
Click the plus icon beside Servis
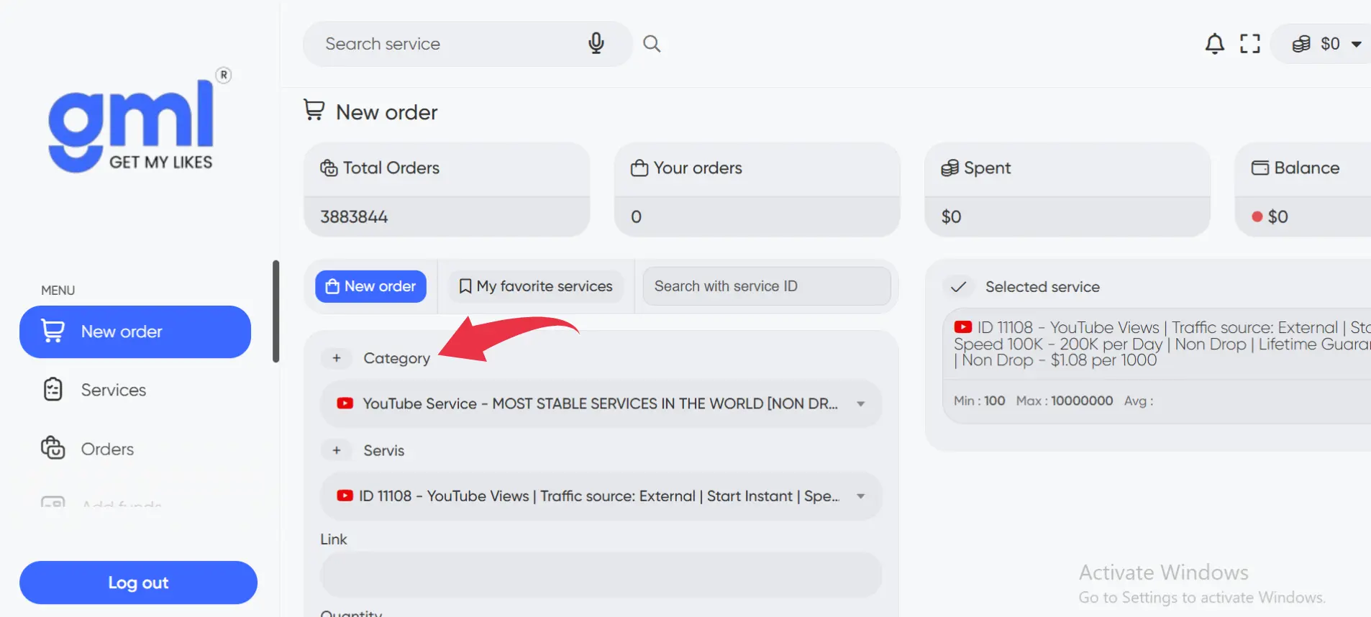(x=337, y=451)
